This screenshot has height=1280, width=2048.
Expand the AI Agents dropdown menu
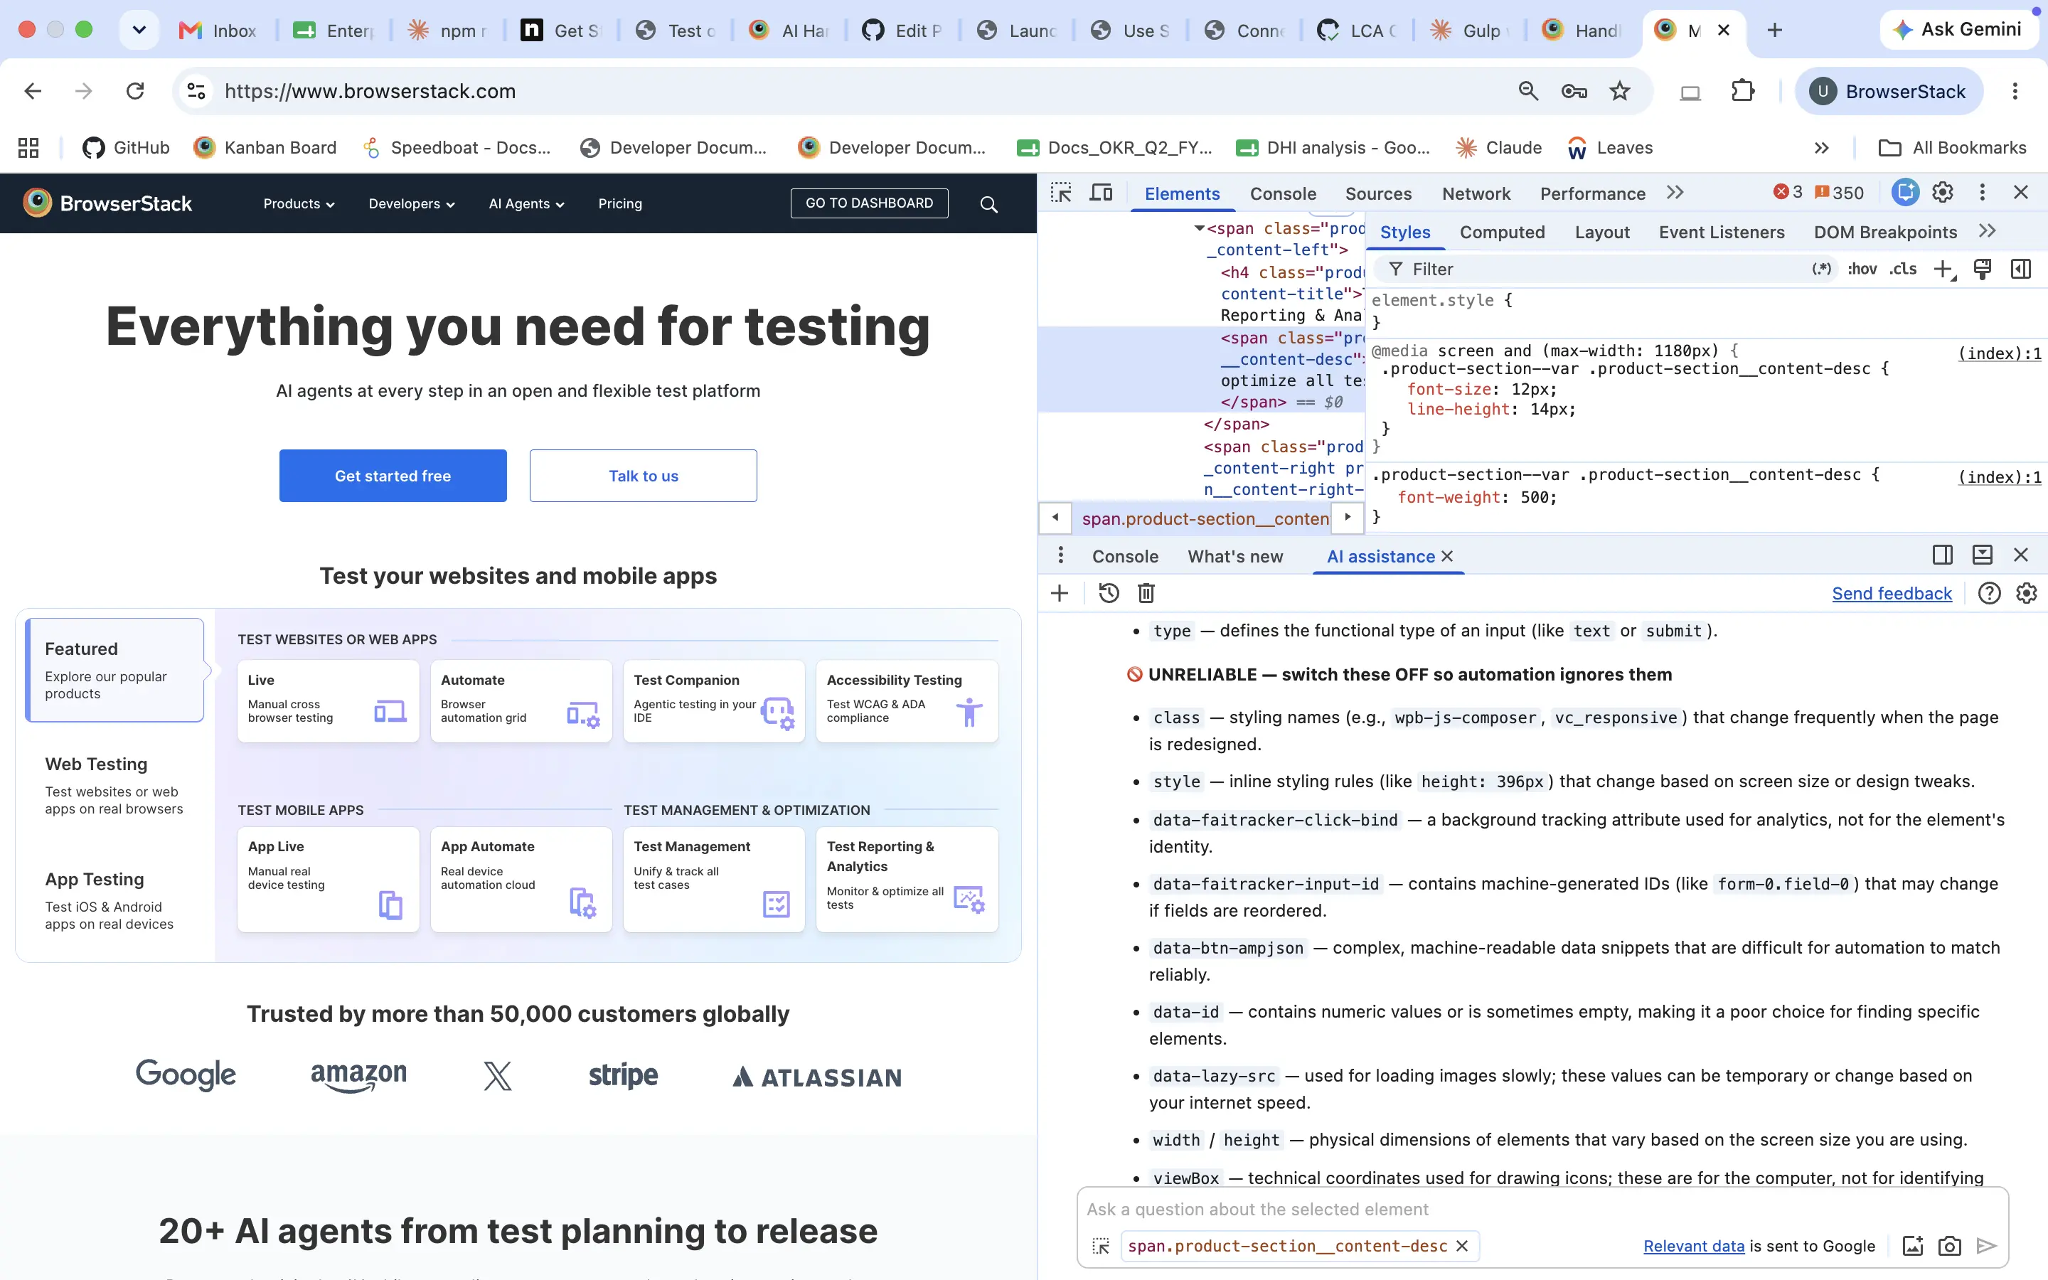526,204
